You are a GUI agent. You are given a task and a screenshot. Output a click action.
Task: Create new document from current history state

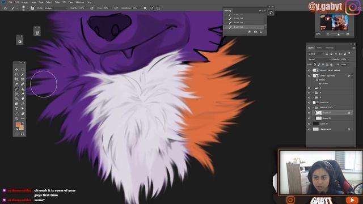[x=250, y=32]
